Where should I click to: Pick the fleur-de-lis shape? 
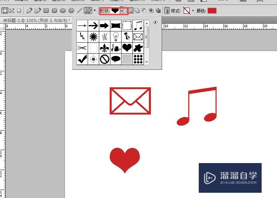click(x=104, y=48)
